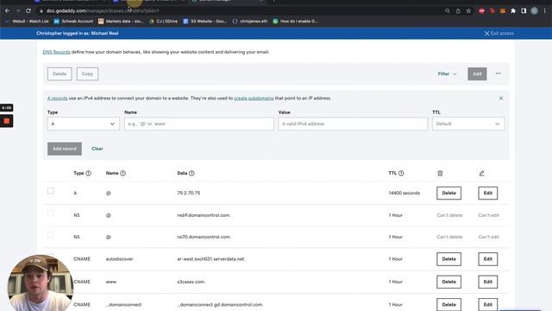Bookmark this page with the star icon
Screen dimensions: 552x311
(x=468, y=11)
